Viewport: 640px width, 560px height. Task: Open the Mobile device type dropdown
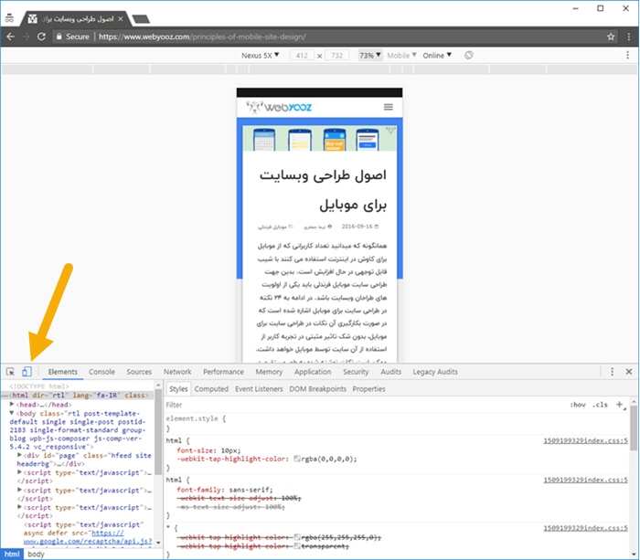[401, 55]
